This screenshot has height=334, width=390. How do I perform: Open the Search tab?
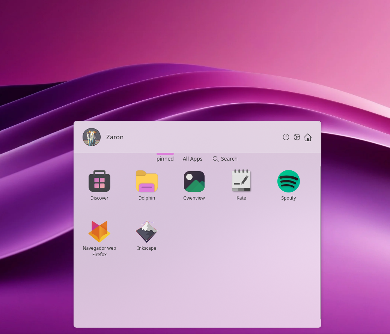(225, 159)
